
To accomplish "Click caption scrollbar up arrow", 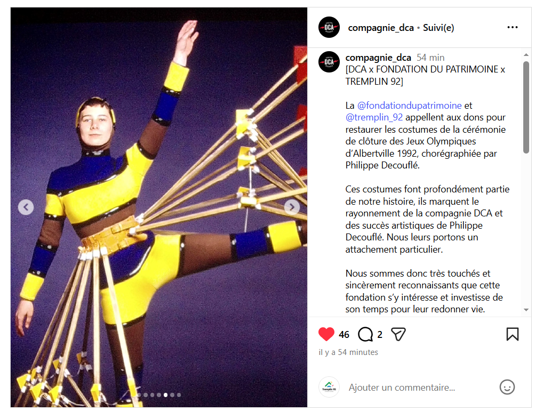I will [526, 55].
